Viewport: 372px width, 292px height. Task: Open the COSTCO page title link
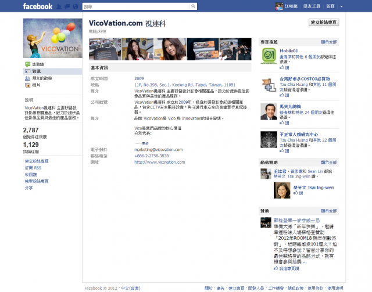(x=305, y=79)
